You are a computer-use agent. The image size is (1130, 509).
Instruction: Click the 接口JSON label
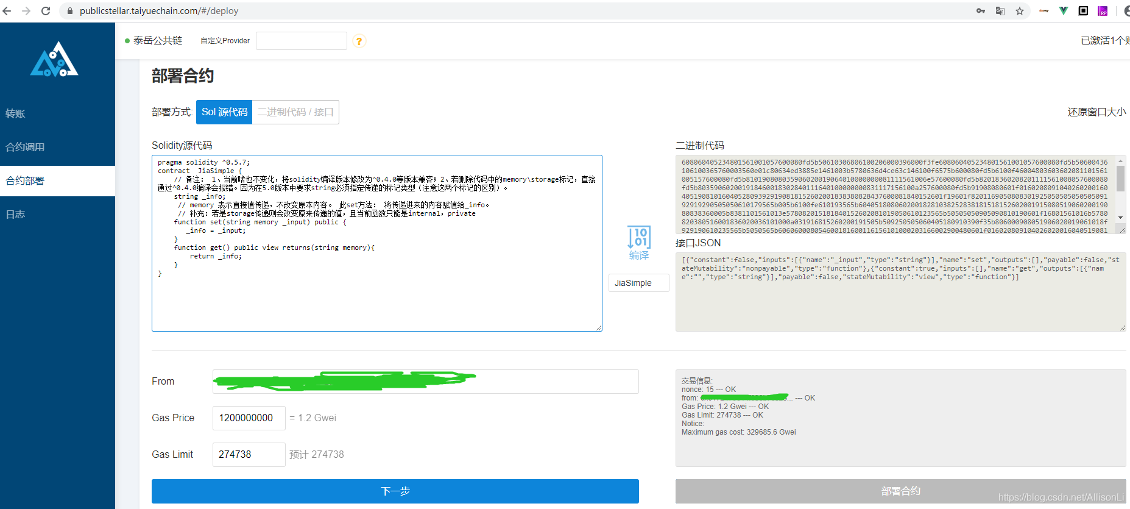(x=698, y=243)
